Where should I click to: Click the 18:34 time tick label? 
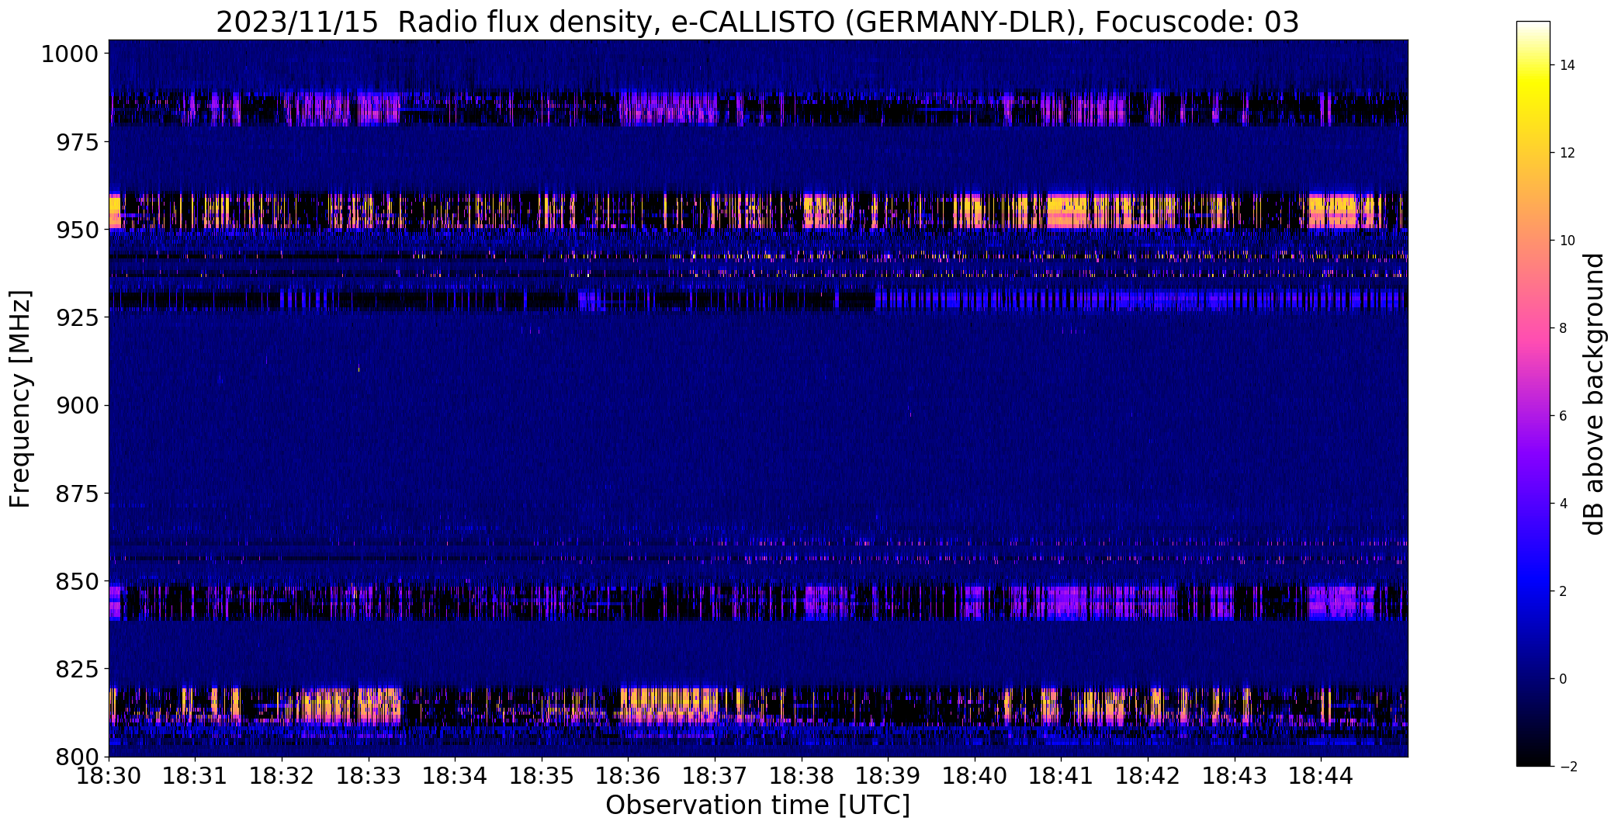tap(456, 776)
